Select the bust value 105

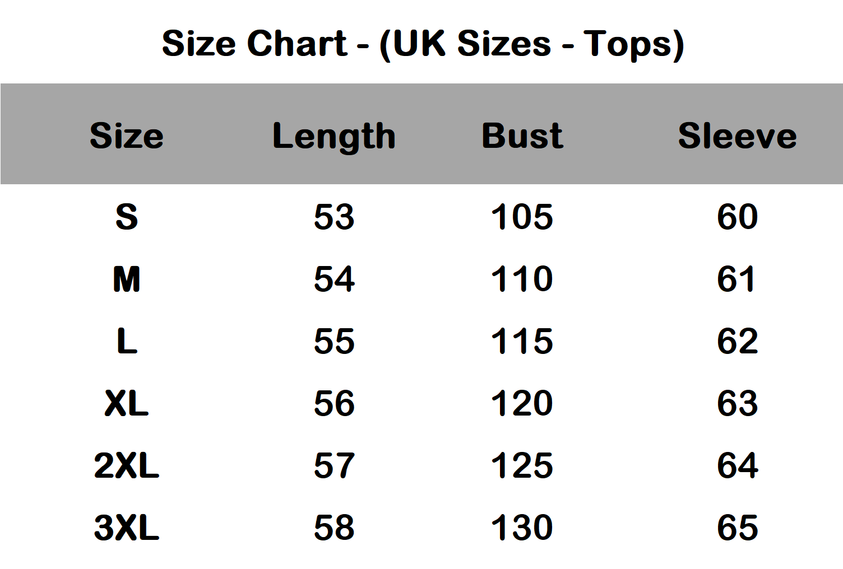point(522,217)
